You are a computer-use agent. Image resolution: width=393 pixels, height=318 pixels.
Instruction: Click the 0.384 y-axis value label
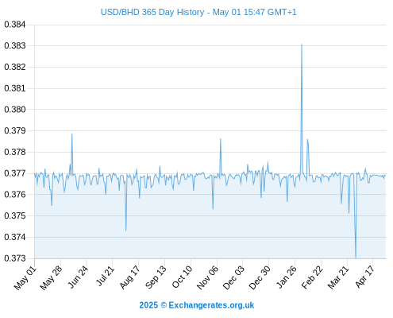coord(15,25)
